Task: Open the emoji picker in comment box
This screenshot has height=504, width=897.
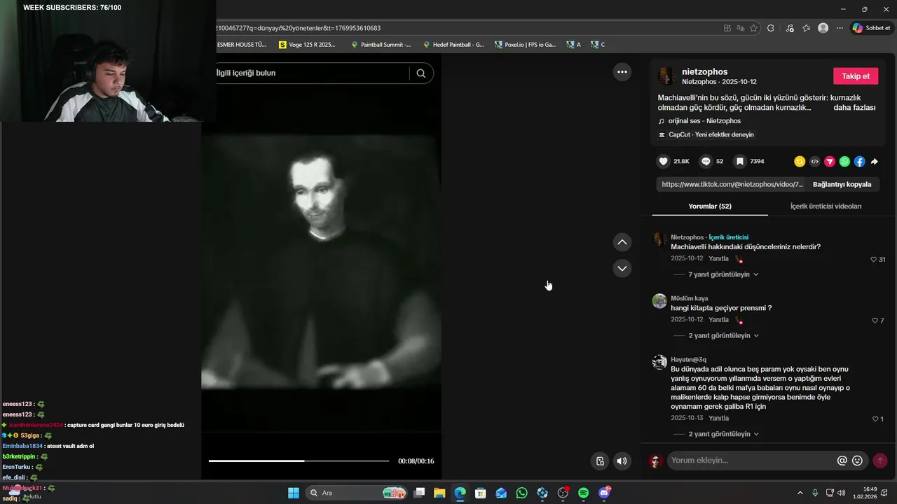Action: click(857, 461)
